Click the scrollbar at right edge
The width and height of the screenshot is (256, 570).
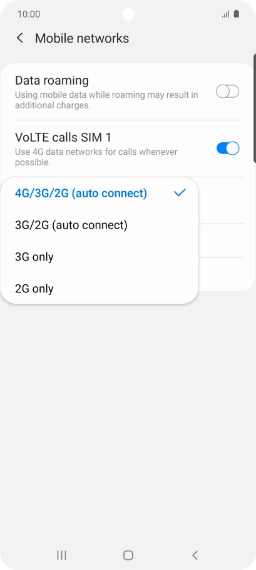(x=255, y=108)
